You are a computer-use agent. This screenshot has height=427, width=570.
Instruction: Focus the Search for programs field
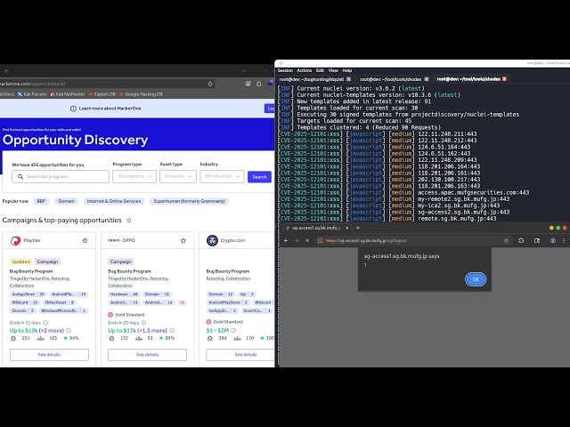coord(61,176)
